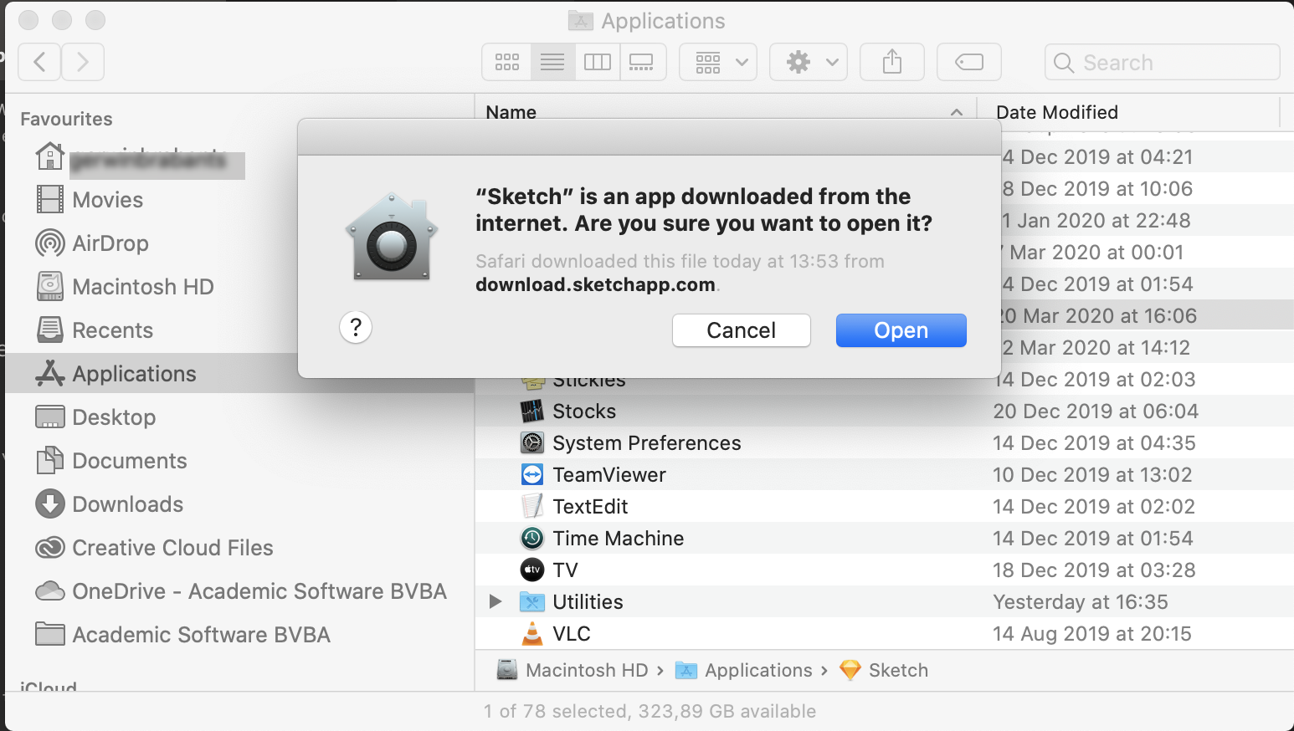Click the Open button in the dialog

(901, 330)
